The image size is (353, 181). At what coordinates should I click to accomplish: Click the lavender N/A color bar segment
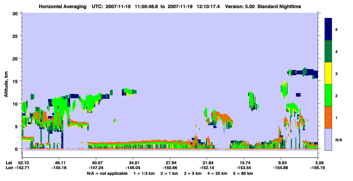(328, 139)
